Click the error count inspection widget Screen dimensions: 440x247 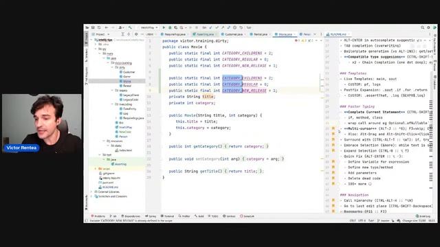(x=297, y=40)
